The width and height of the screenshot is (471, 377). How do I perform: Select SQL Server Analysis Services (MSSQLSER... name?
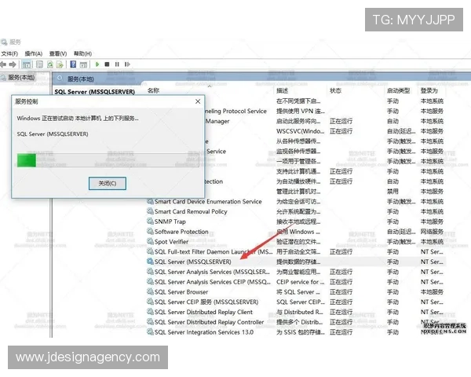tap(212, 272)
